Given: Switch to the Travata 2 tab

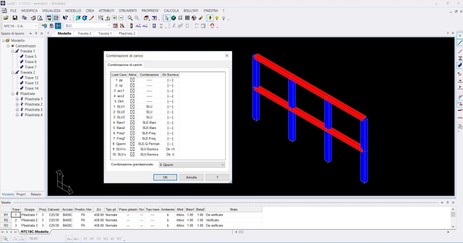Looking at the screenshot, I should coord(84,34).
